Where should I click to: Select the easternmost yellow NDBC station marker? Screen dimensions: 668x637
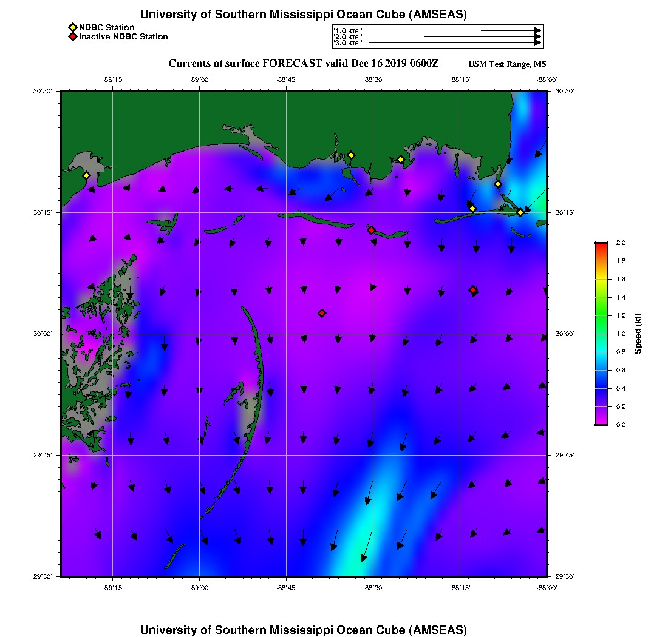coord(520,212)
